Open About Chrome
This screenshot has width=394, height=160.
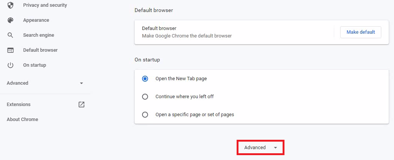tap(22, 120)
